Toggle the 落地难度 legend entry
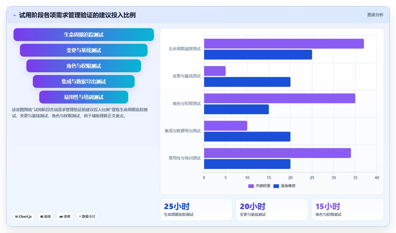Image resolution: width=396 pixels, height=233 pixels. pyautogui.click(x=284, y=186)
